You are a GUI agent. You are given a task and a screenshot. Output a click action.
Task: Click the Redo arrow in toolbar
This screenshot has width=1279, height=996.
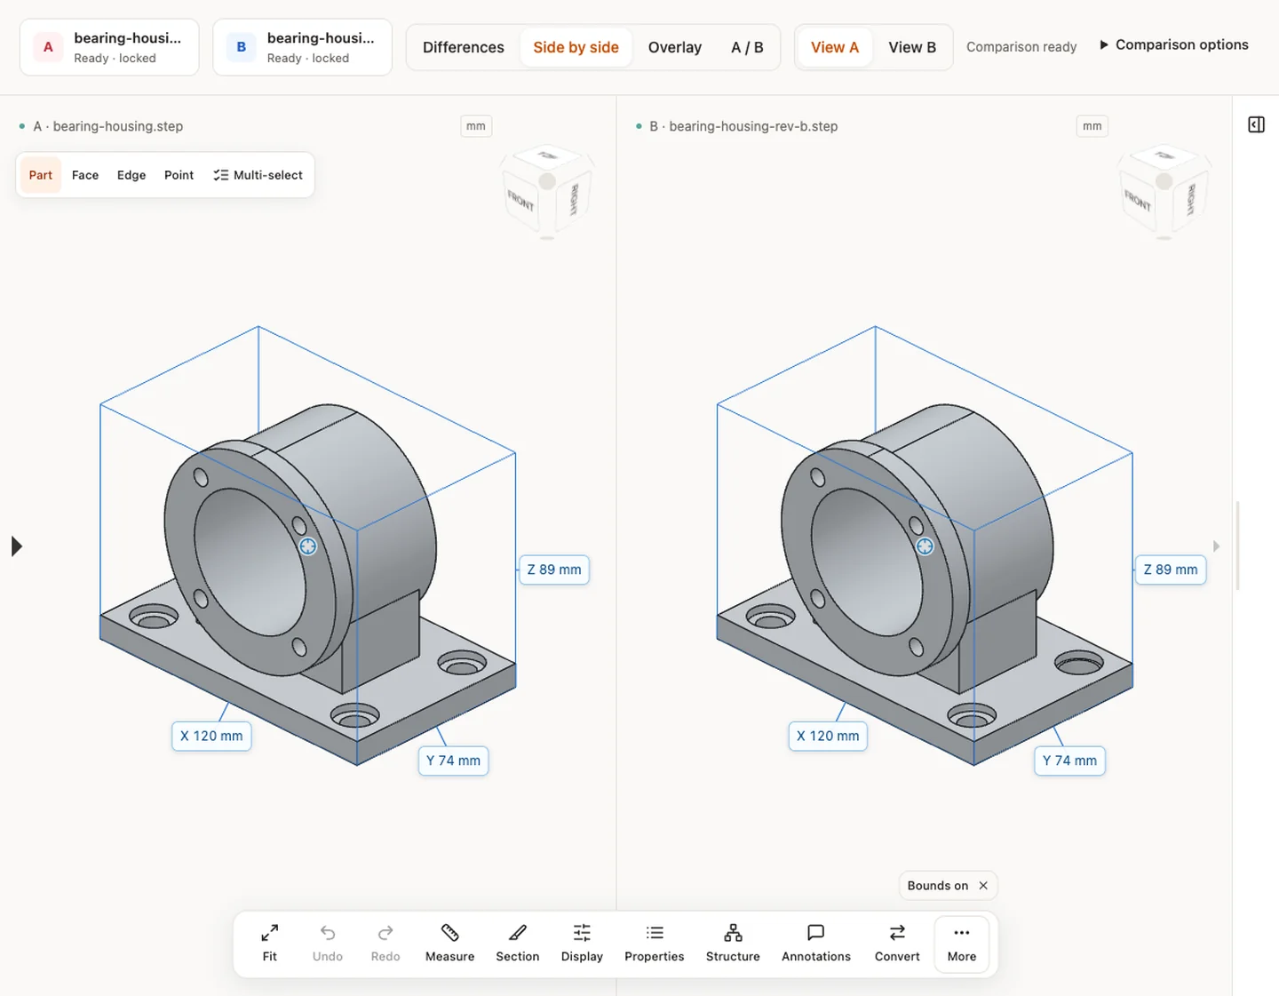385,944
